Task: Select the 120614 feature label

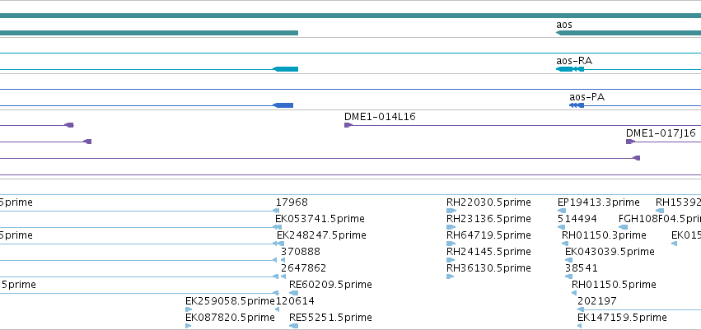Action: pyautogui.click(x=295, y=301)
